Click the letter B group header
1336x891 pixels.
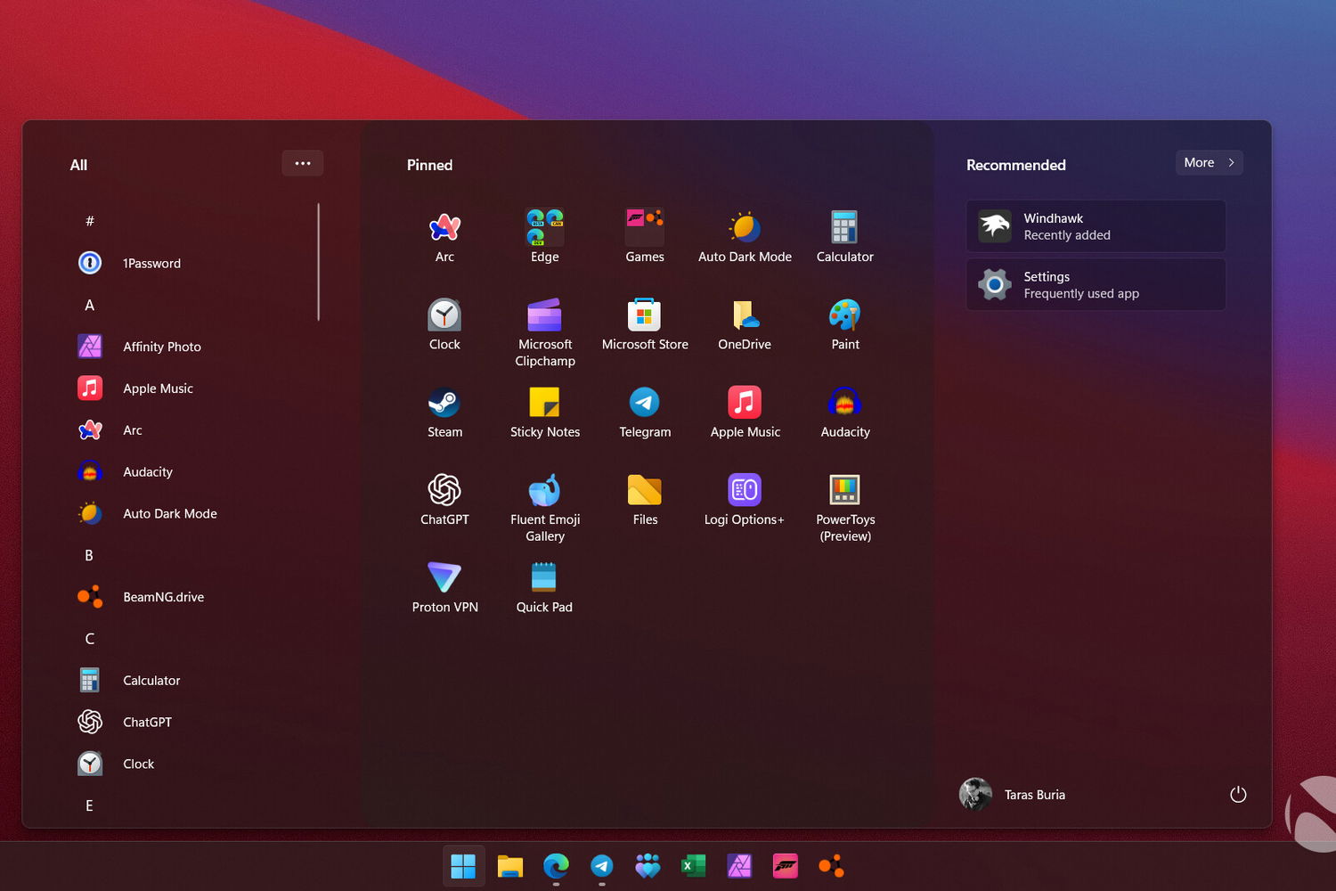(x=89, y=555)
